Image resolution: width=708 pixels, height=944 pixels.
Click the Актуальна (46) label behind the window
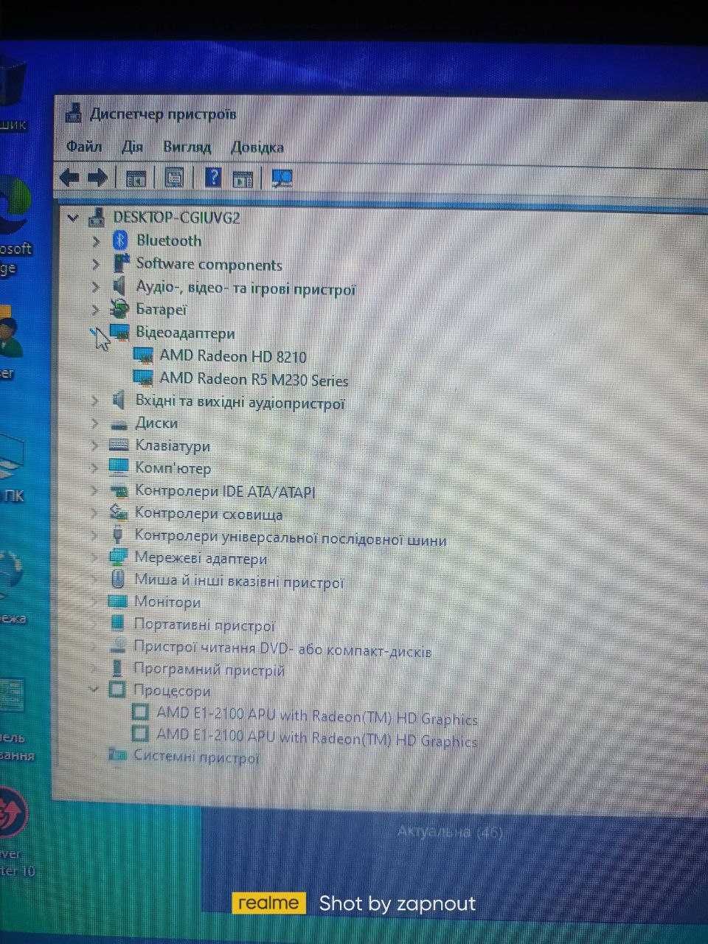[450, 832]
